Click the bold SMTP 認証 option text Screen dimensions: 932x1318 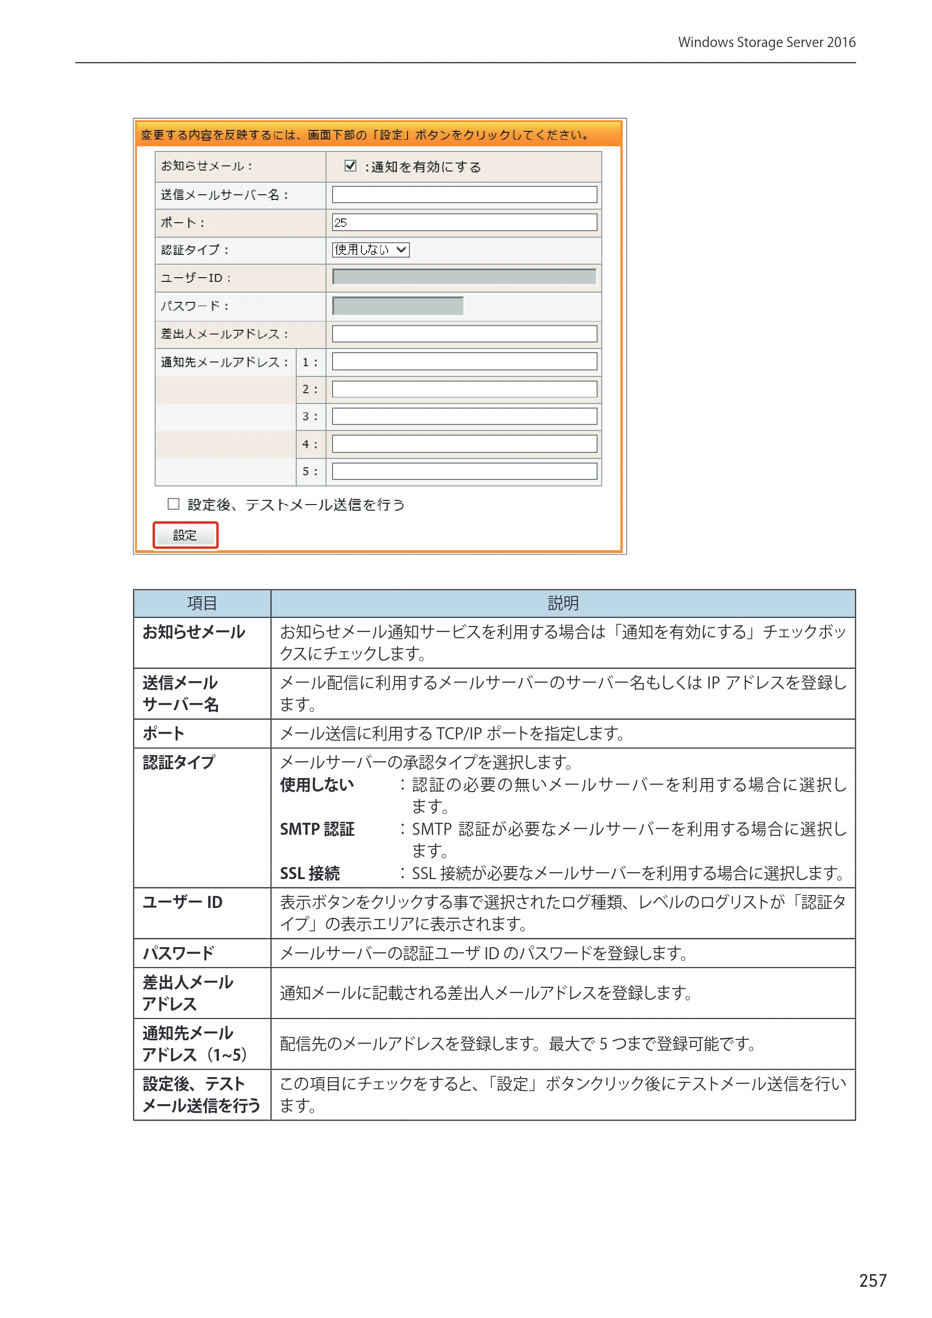pos(317,829)
